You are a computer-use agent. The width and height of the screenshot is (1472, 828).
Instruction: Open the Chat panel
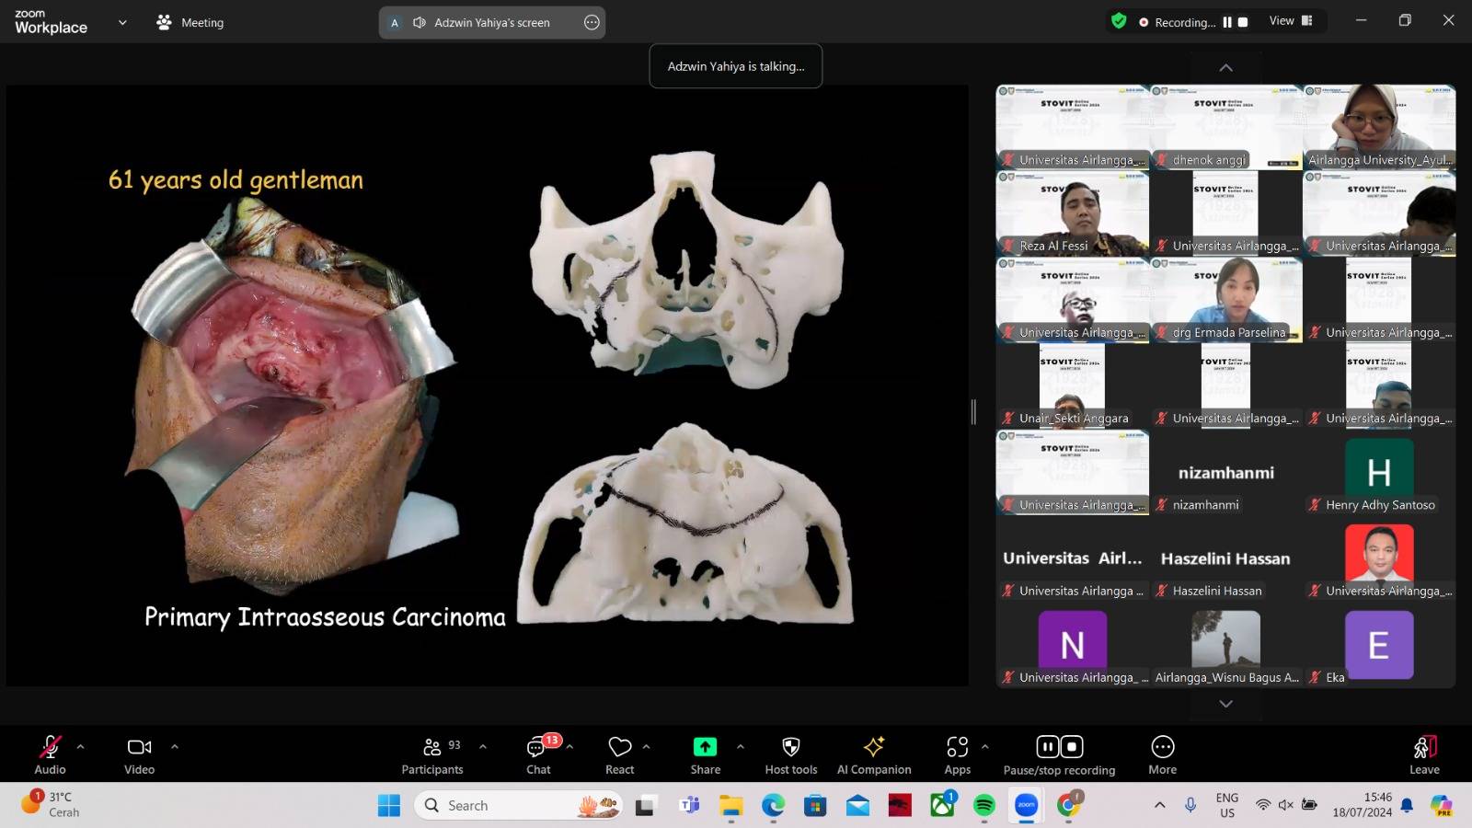click(538, 754)
